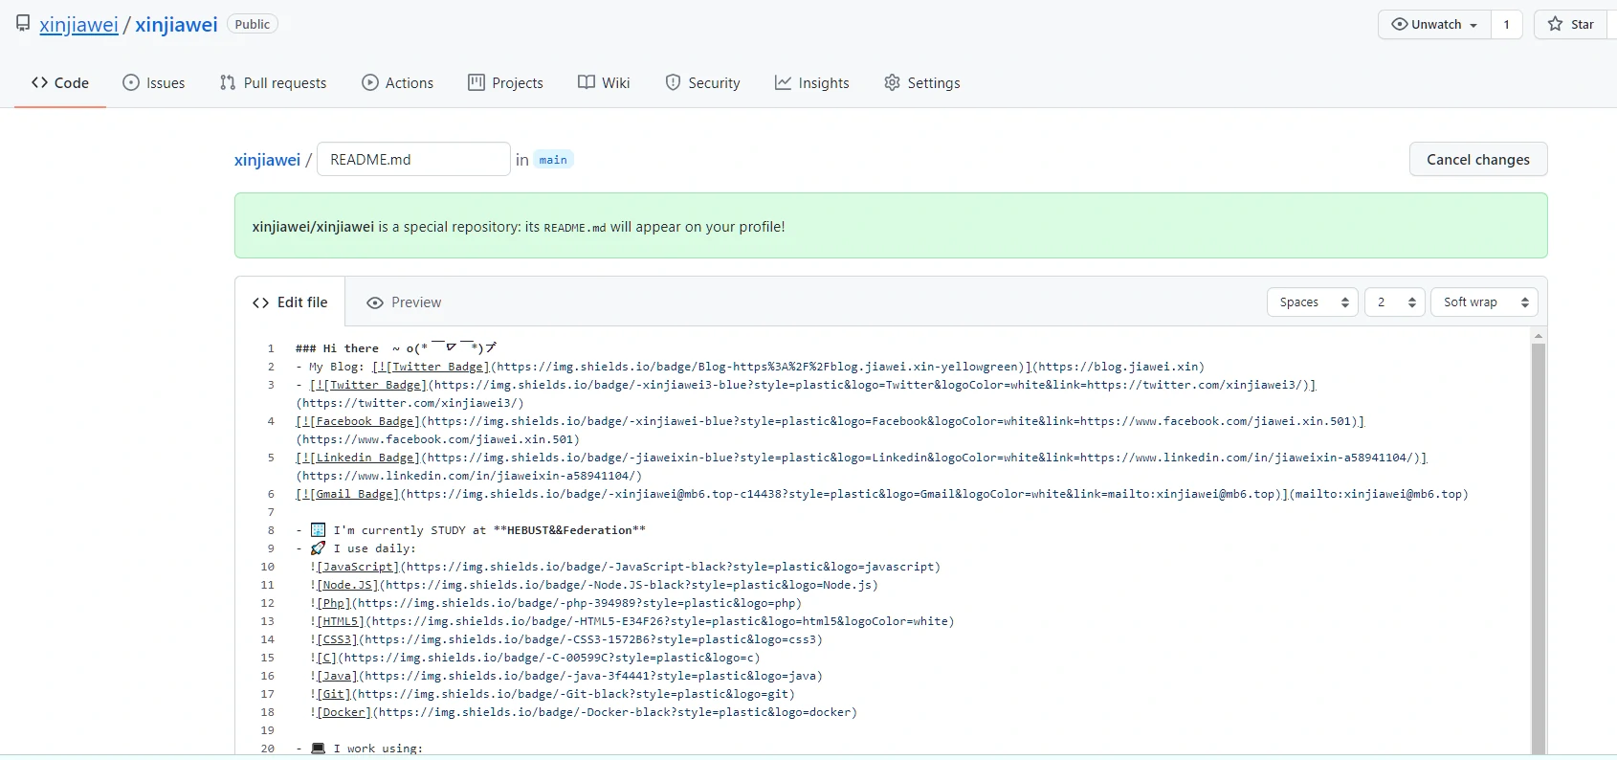Click the eye icon on Unwatch
The image size is (1617, 760).
(1399, 24)
